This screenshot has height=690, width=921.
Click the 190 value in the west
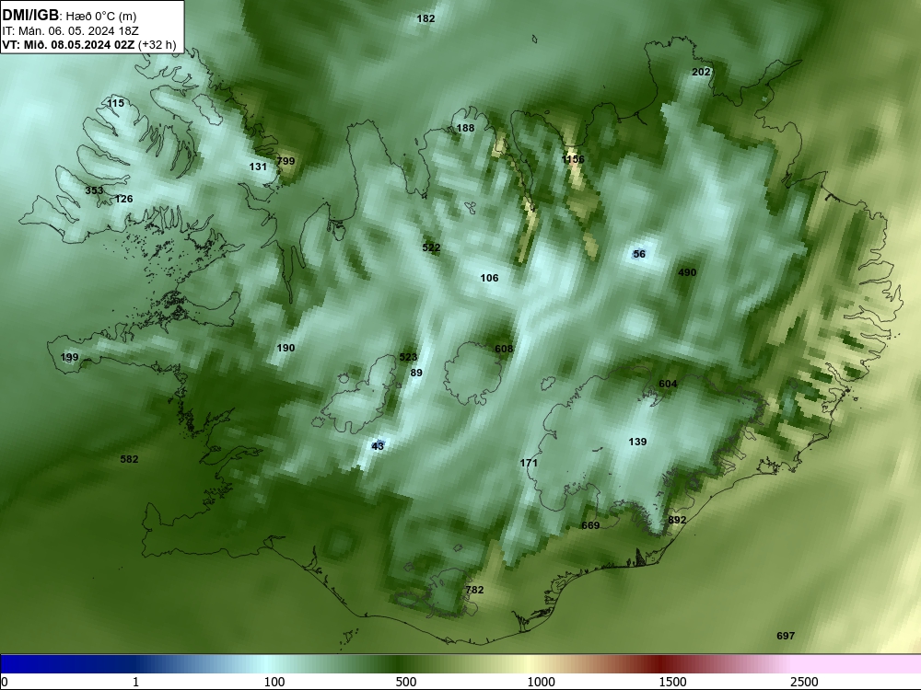pos(286,348)
